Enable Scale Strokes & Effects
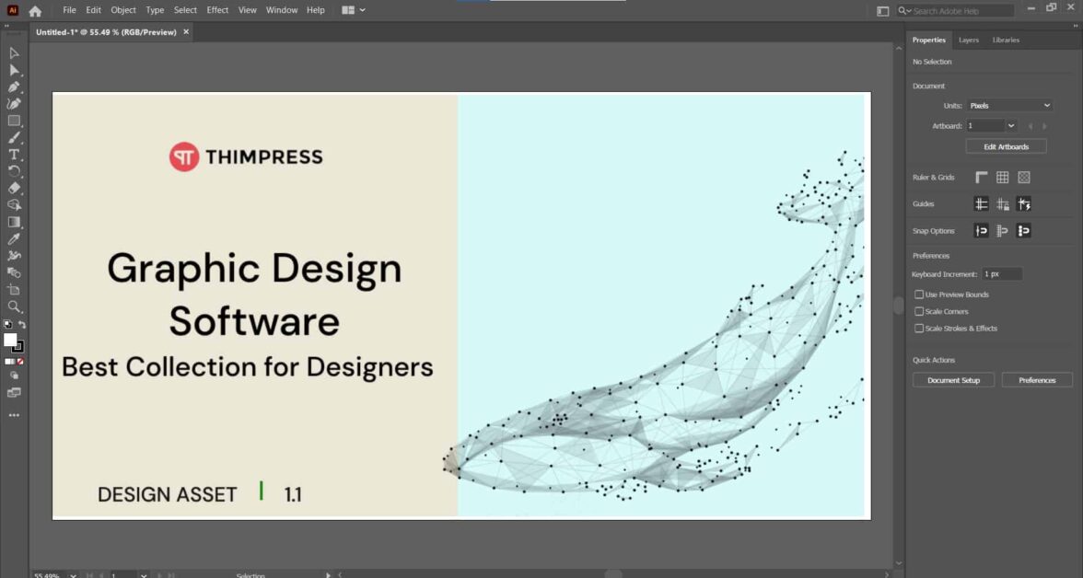 pyautogui.click(x=918, y=328)
